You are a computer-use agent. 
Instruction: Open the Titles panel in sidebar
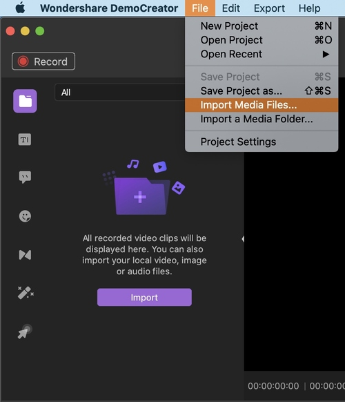(x=25, y=140)
